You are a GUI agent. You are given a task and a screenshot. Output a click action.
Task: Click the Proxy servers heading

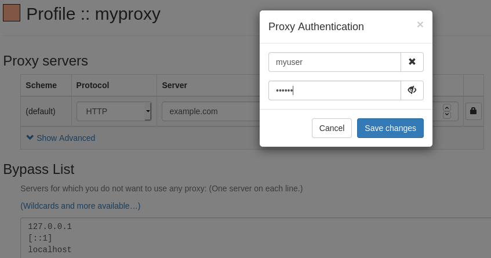point(45,61)
